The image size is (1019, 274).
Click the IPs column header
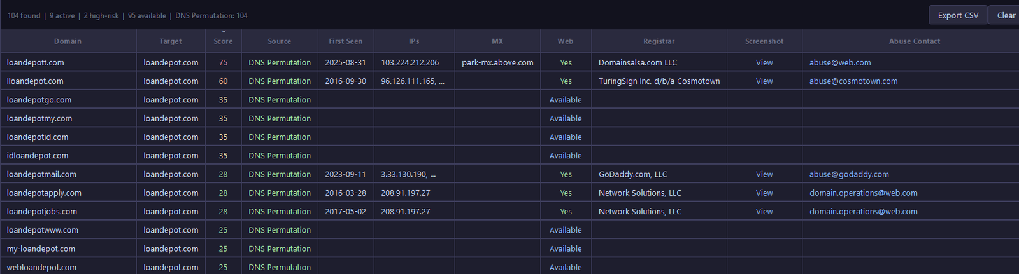414,41
